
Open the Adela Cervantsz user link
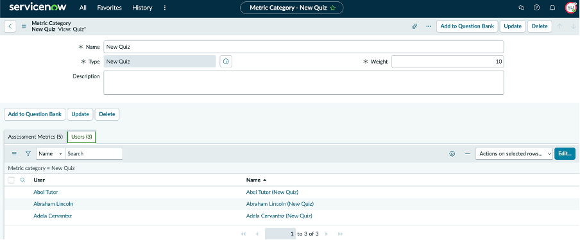(53, 216)
